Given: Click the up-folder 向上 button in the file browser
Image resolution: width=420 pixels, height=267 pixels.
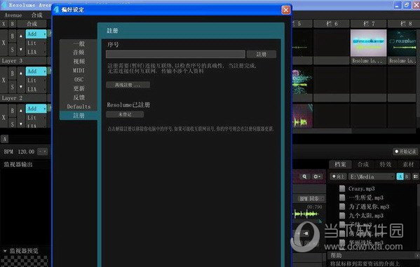Looking at the screenshot, I should (338, 177).
